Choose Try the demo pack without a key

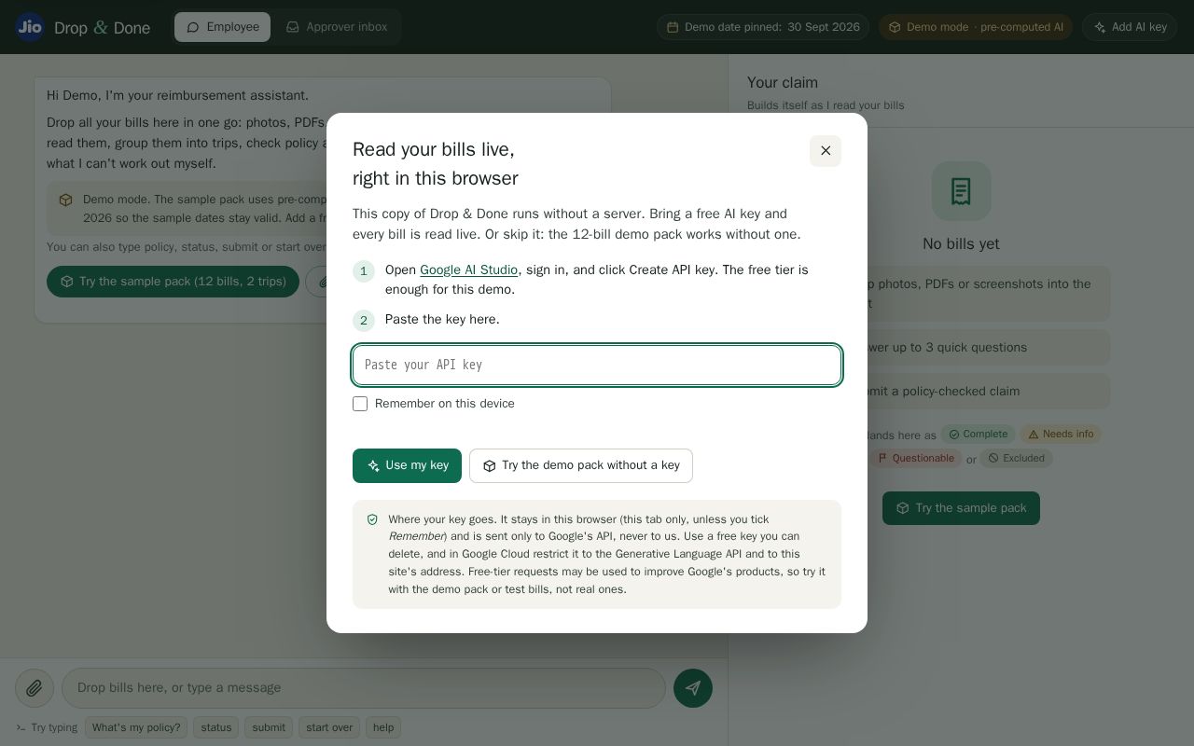[x=581, y=465]
